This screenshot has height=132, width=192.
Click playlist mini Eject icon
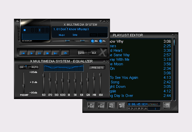click(146, 108)
